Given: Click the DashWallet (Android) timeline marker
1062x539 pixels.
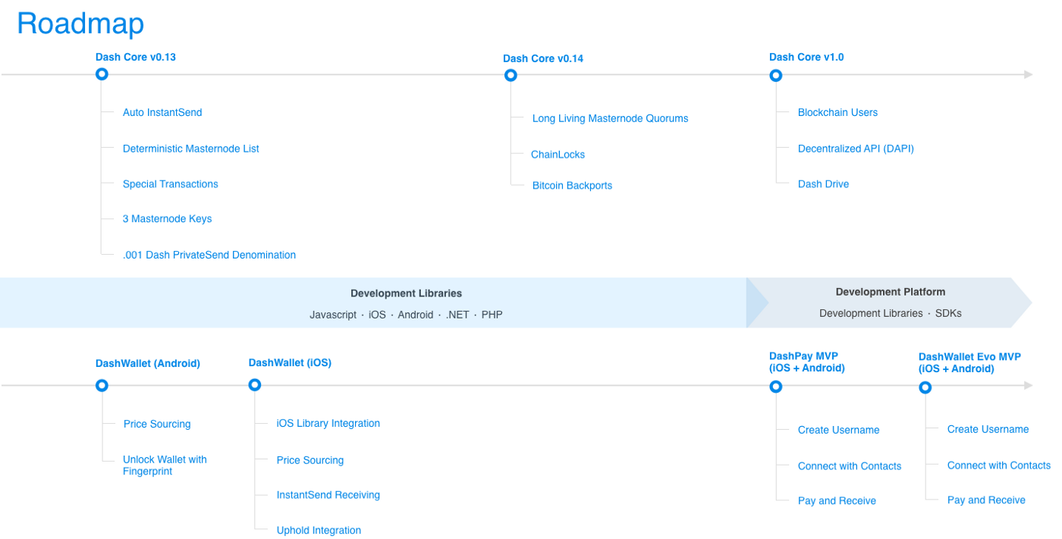Looking at the screenshot, I should click(x=102, y=385).
